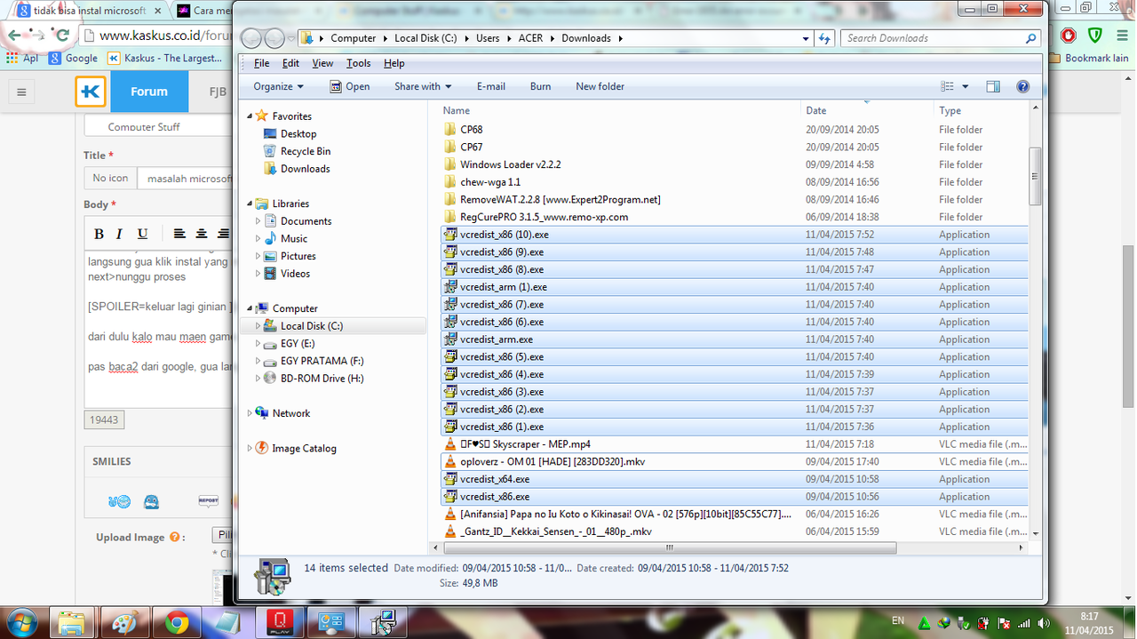This screenshot has width=1137, height=639.
Task: Click the Windows Loader v2.2.2 folder icon
Action: coord(450,164)
